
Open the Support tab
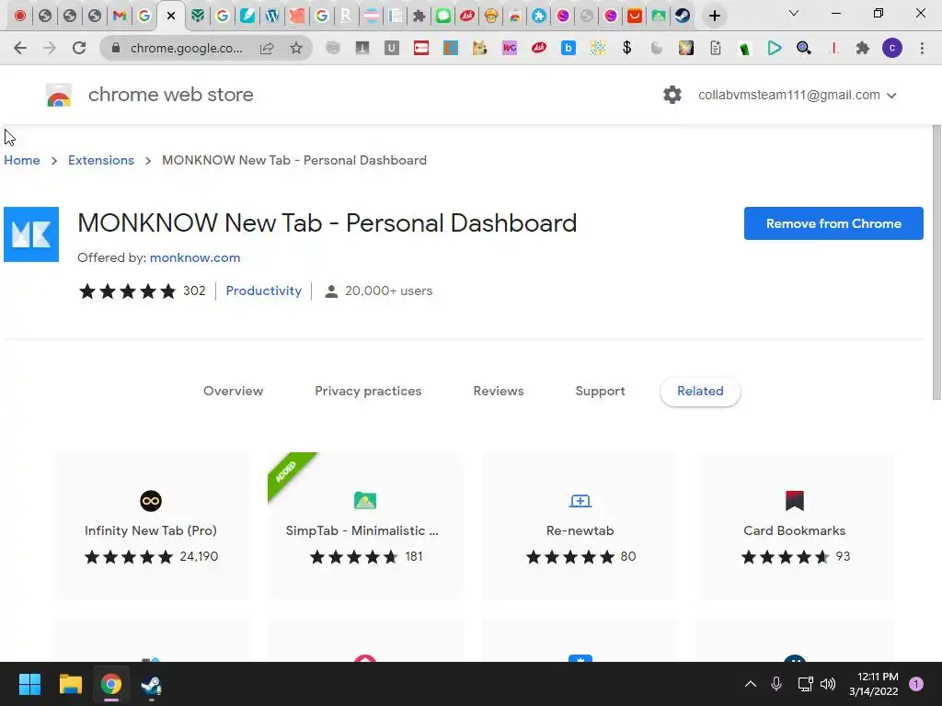600,391
